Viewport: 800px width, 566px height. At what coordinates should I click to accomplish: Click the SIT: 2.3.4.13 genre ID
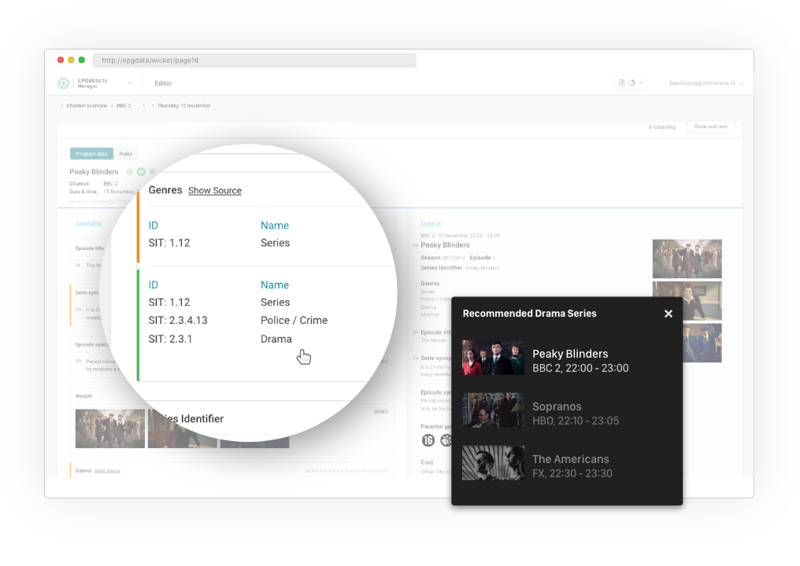[x=178, y=321]
